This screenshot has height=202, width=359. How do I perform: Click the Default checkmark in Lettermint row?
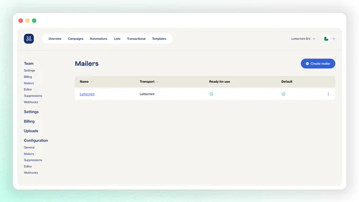[284, 94]
